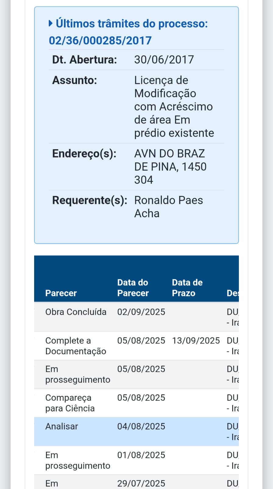Select the Compareça para Ciência parecer
The image size is (273, 489).
point(70,403)
